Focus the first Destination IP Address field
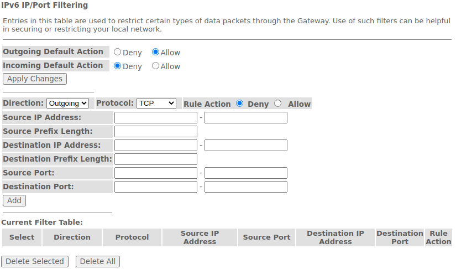 (x=156, y=145)
